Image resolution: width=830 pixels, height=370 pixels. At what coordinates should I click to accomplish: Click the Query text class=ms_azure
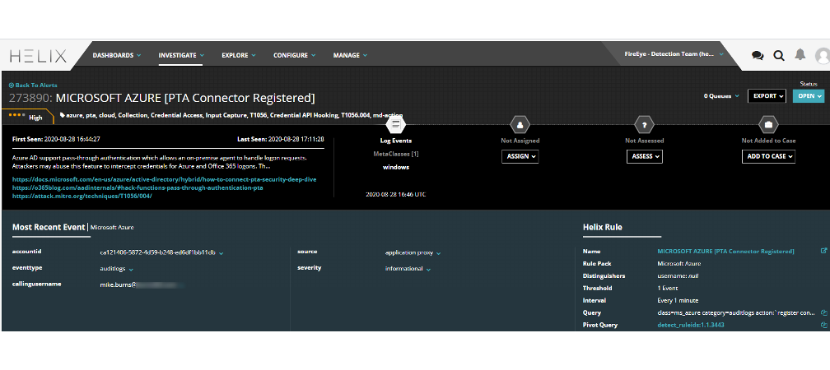736,313
